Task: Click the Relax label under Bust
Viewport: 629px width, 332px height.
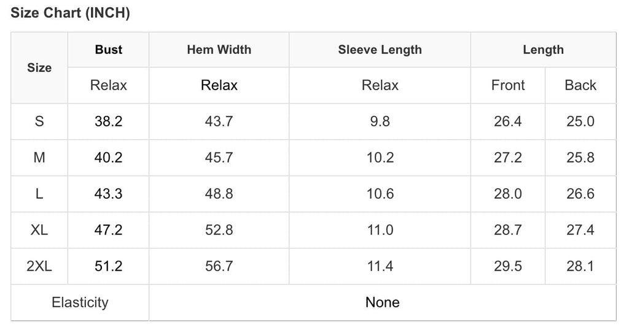Action: (x=109, y=85)
